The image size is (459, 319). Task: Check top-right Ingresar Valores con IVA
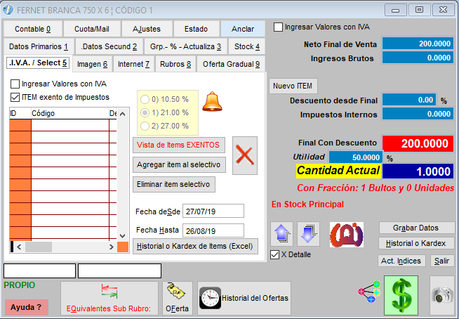pyautogui.click(x=278, y=27)
